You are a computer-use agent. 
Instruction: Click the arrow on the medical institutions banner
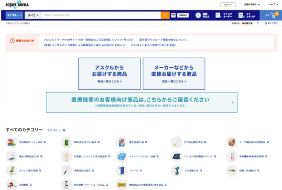(233, 102)
